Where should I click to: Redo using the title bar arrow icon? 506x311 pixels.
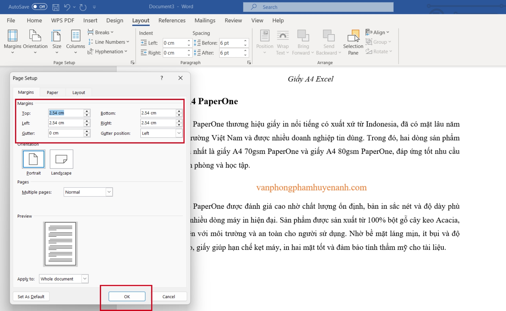(x=83, y=7)
